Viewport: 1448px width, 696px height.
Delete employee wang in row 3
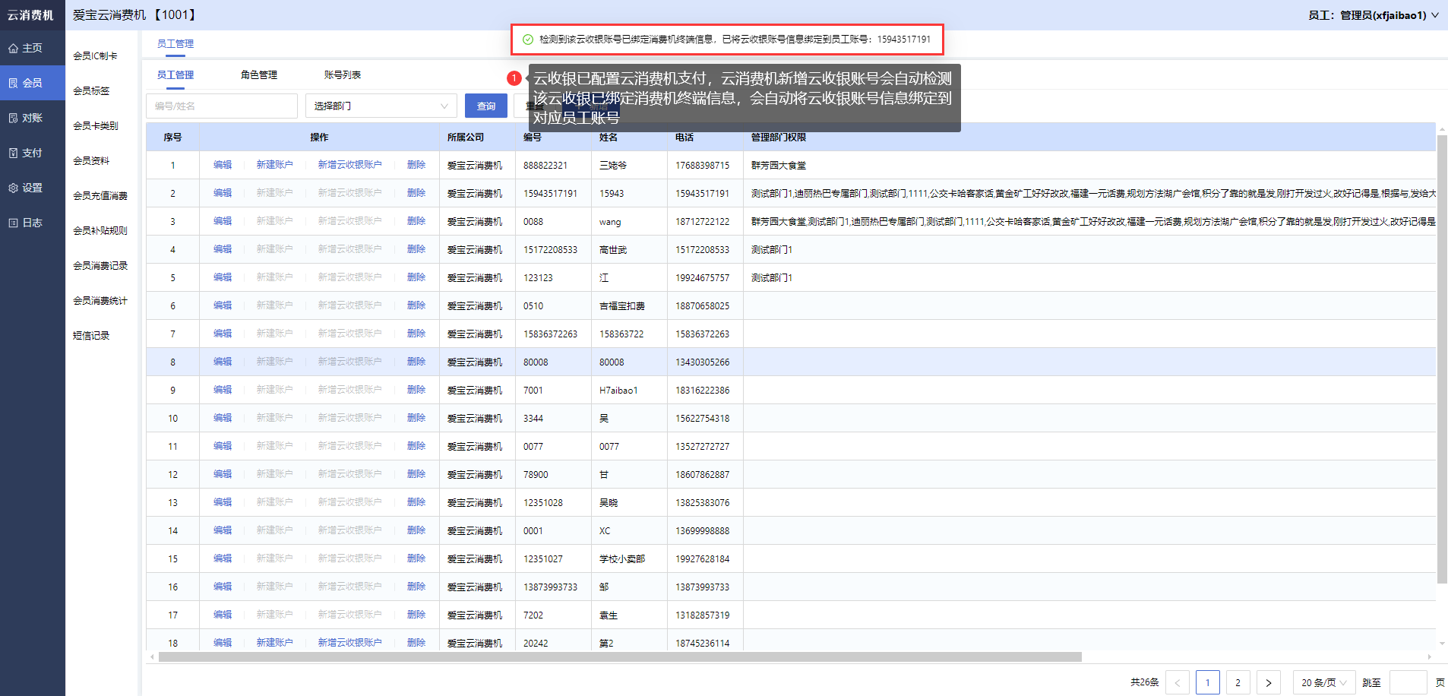(416, 221)
